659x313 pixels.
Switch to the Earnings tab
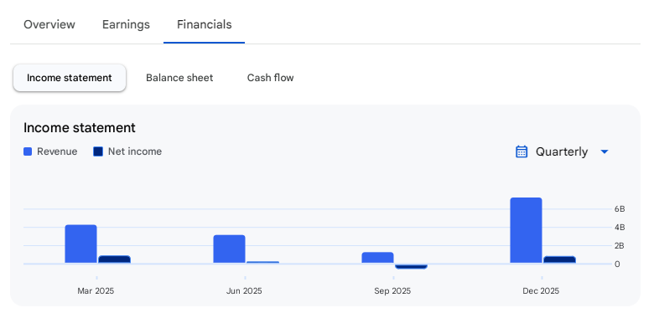(126, 24)
